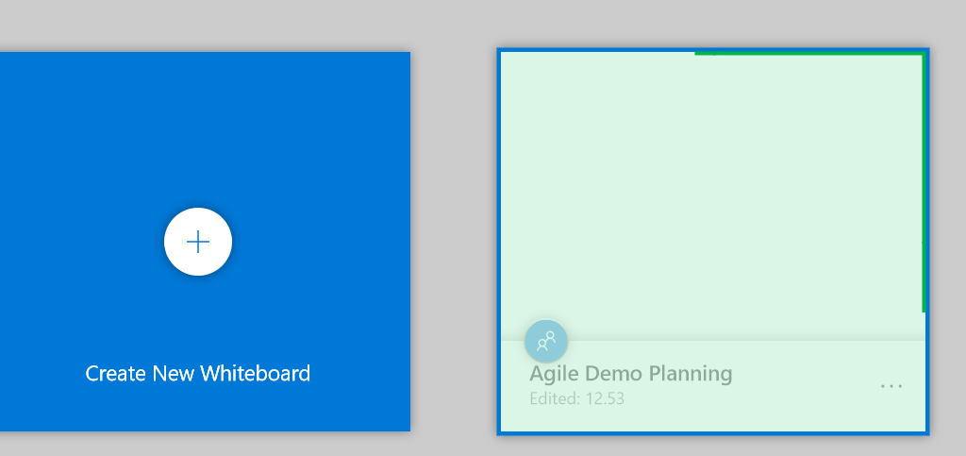Click the people icon badge on the board tile

[x=546, y=341]
